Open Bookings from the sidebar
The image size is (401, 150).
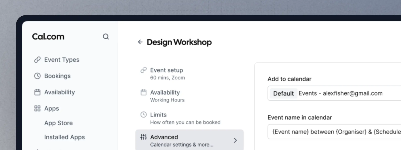point(57,76)
